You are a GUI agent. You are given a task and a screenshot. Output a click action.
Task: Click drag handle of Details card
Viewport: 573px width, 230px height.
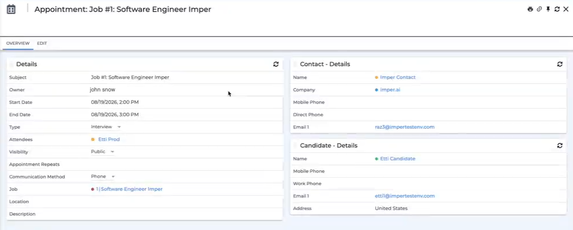tap(12, 64)
